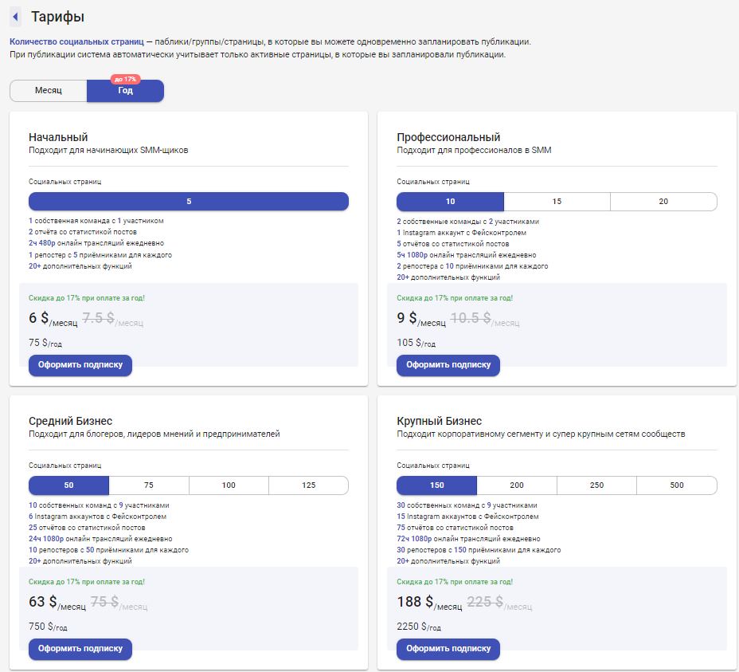Pick 200 pages in Крупный Бизнес plan
This screenshot has height=672, width=739.
tap(517, 485)
